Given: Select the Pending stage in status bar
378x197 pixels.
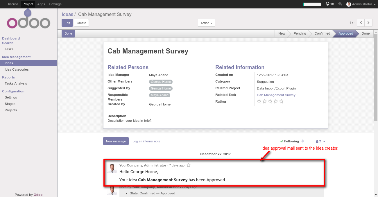Looking at the screenshot, I should [300, 33].
